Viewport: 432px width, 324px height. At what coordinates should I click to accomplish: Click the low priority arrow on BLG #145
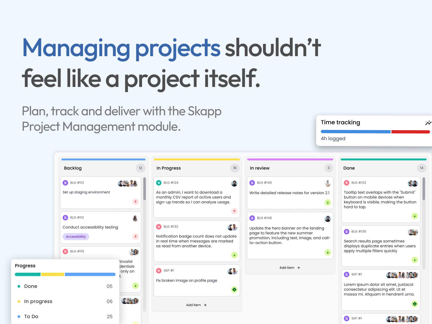[328, 202]
